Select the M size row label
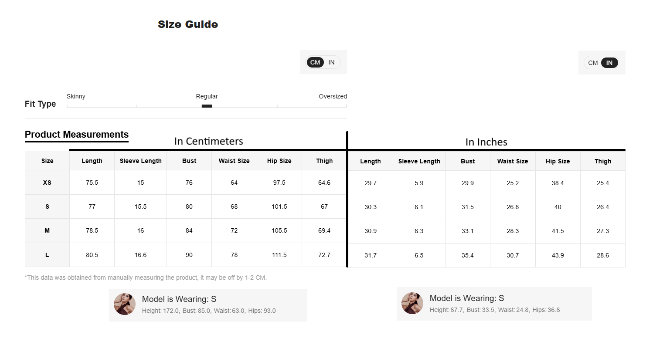 click(47, 230)
